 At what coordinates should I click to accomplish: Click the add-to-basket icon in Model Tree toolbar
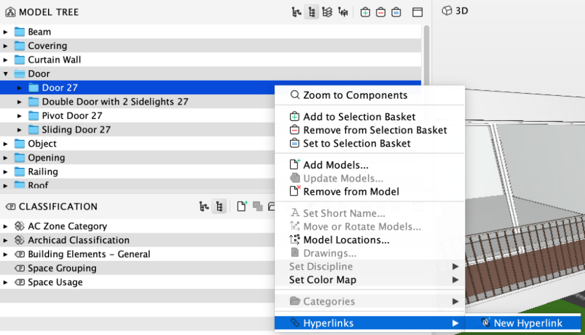coord(365,12)
